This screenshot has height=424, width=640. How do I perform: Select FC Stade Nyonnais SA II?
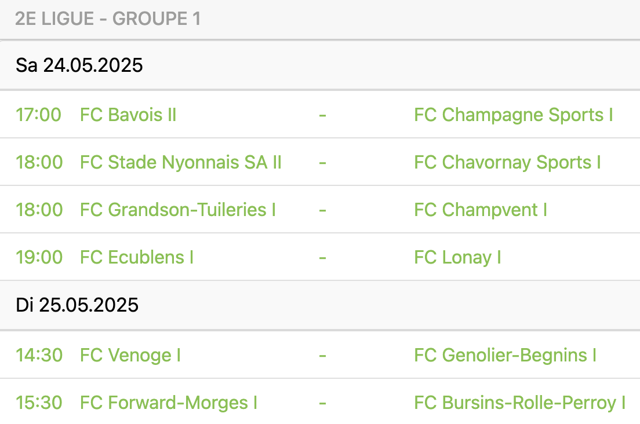pyautogui.click(x=181, y=162)
